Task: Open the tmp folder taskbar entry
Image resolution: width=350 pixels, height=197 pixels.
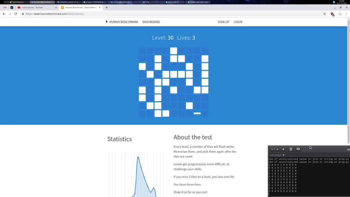Action: 146,2
